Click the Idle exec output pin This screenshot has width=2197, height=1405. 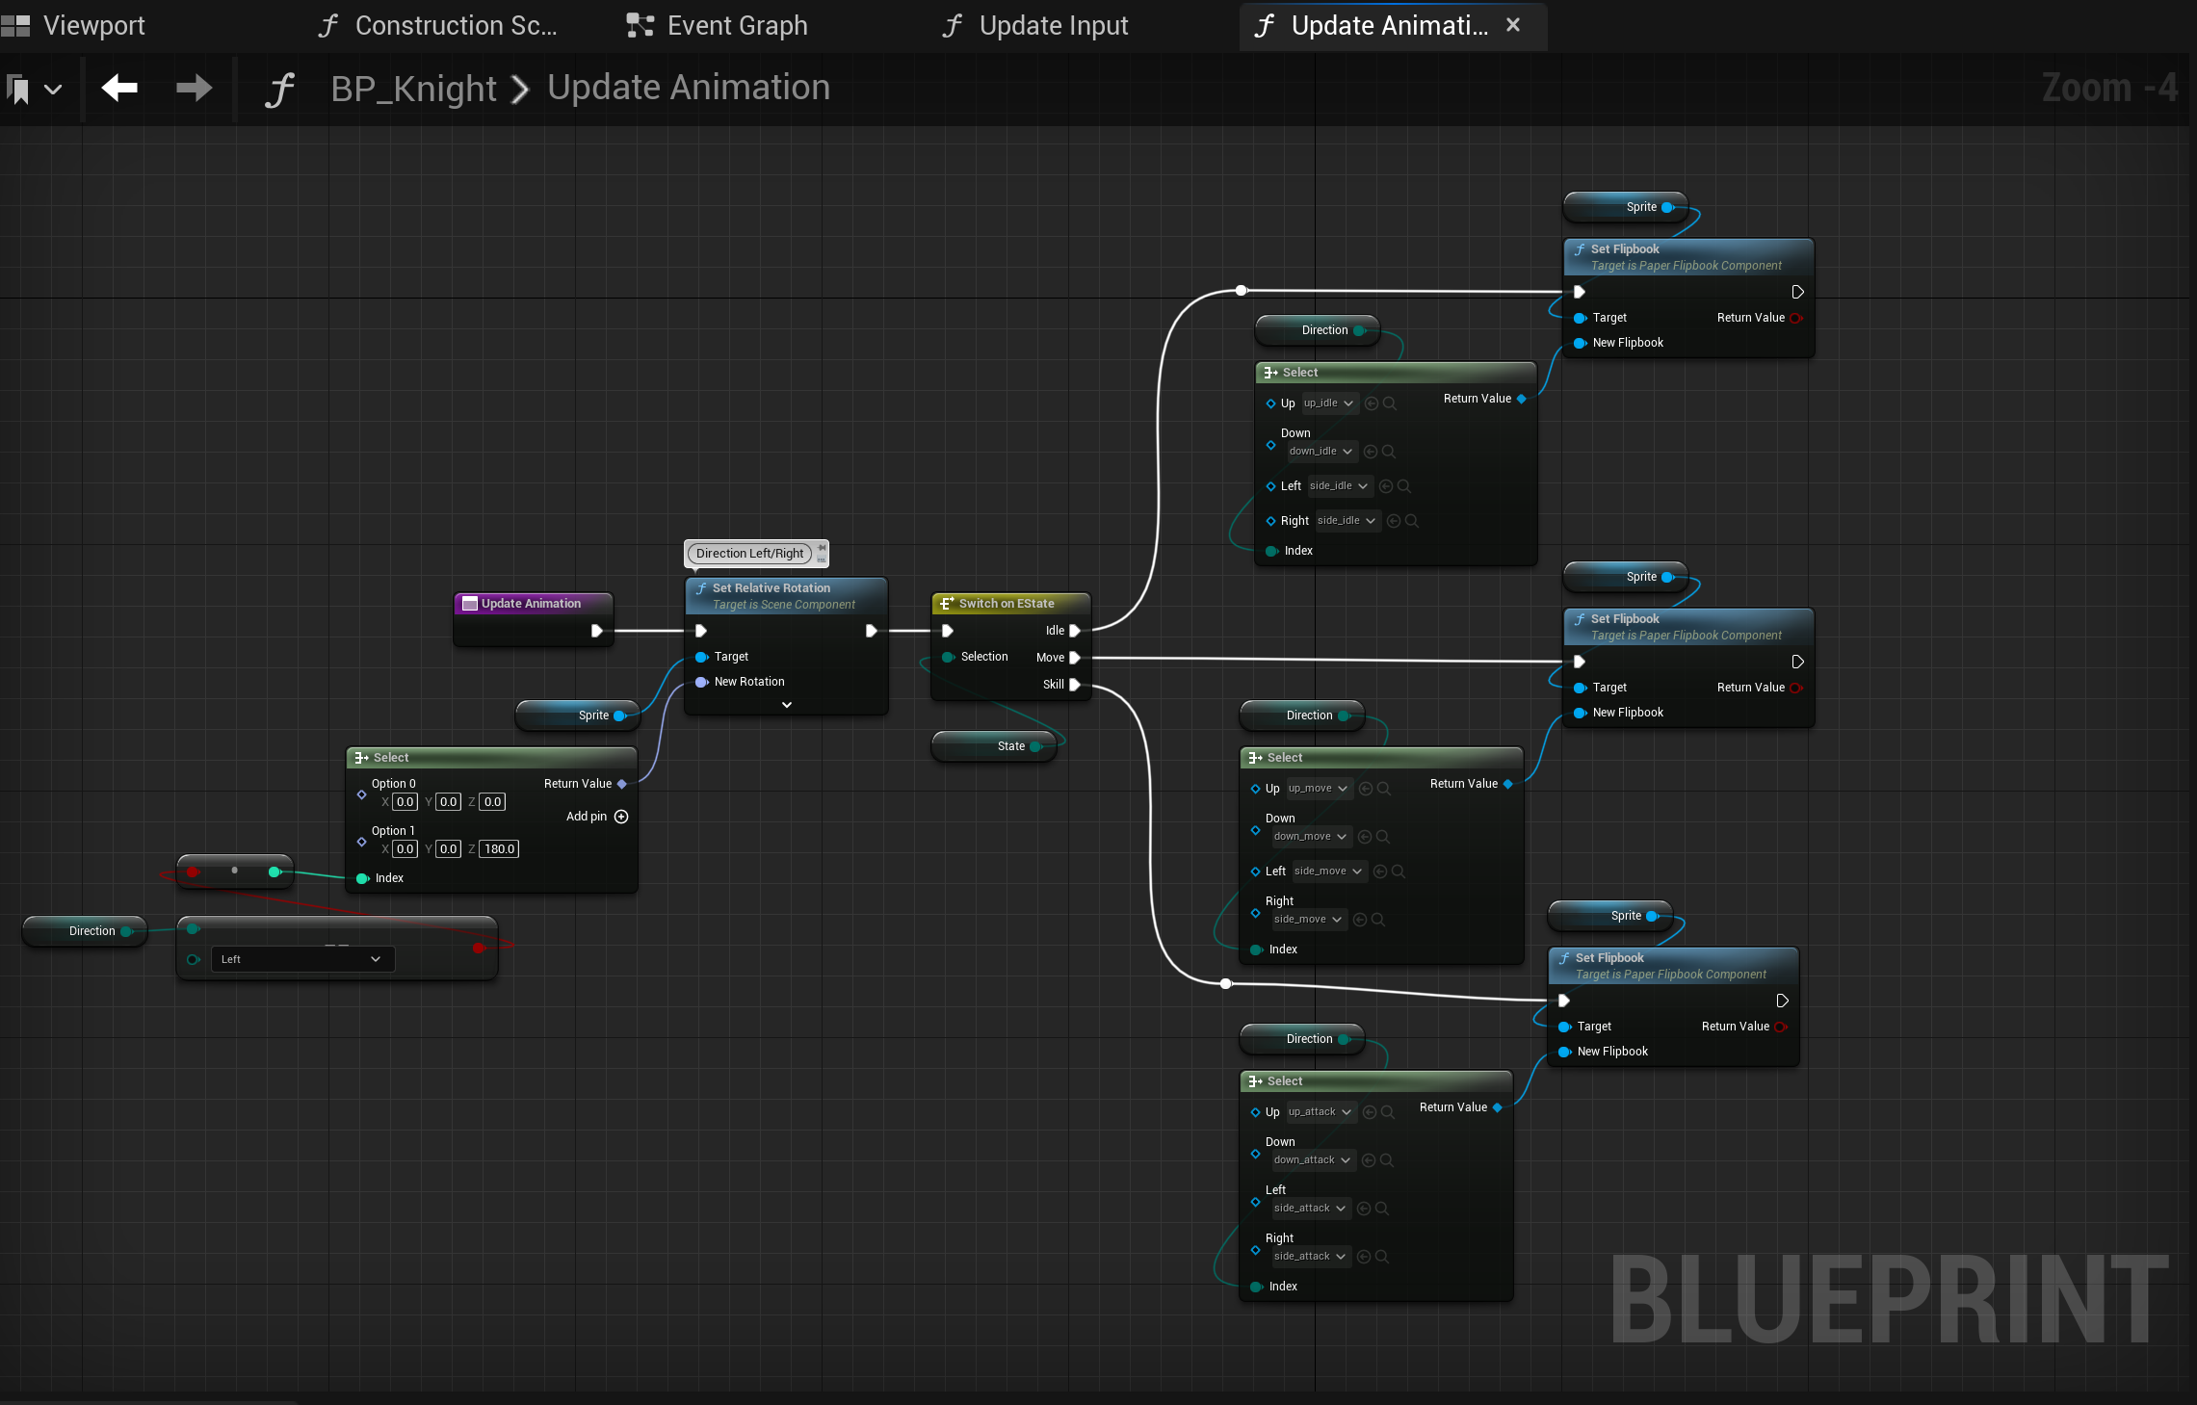[x=1075, y=631]
